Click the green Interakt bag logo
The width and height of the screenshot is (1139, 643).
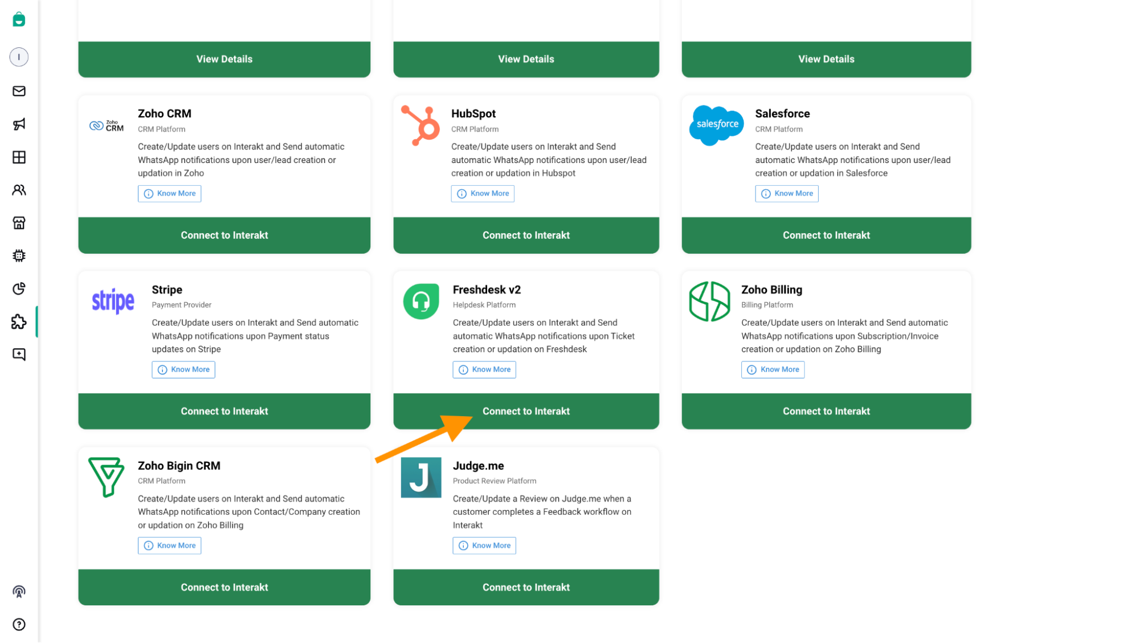[x=19, y=19]
